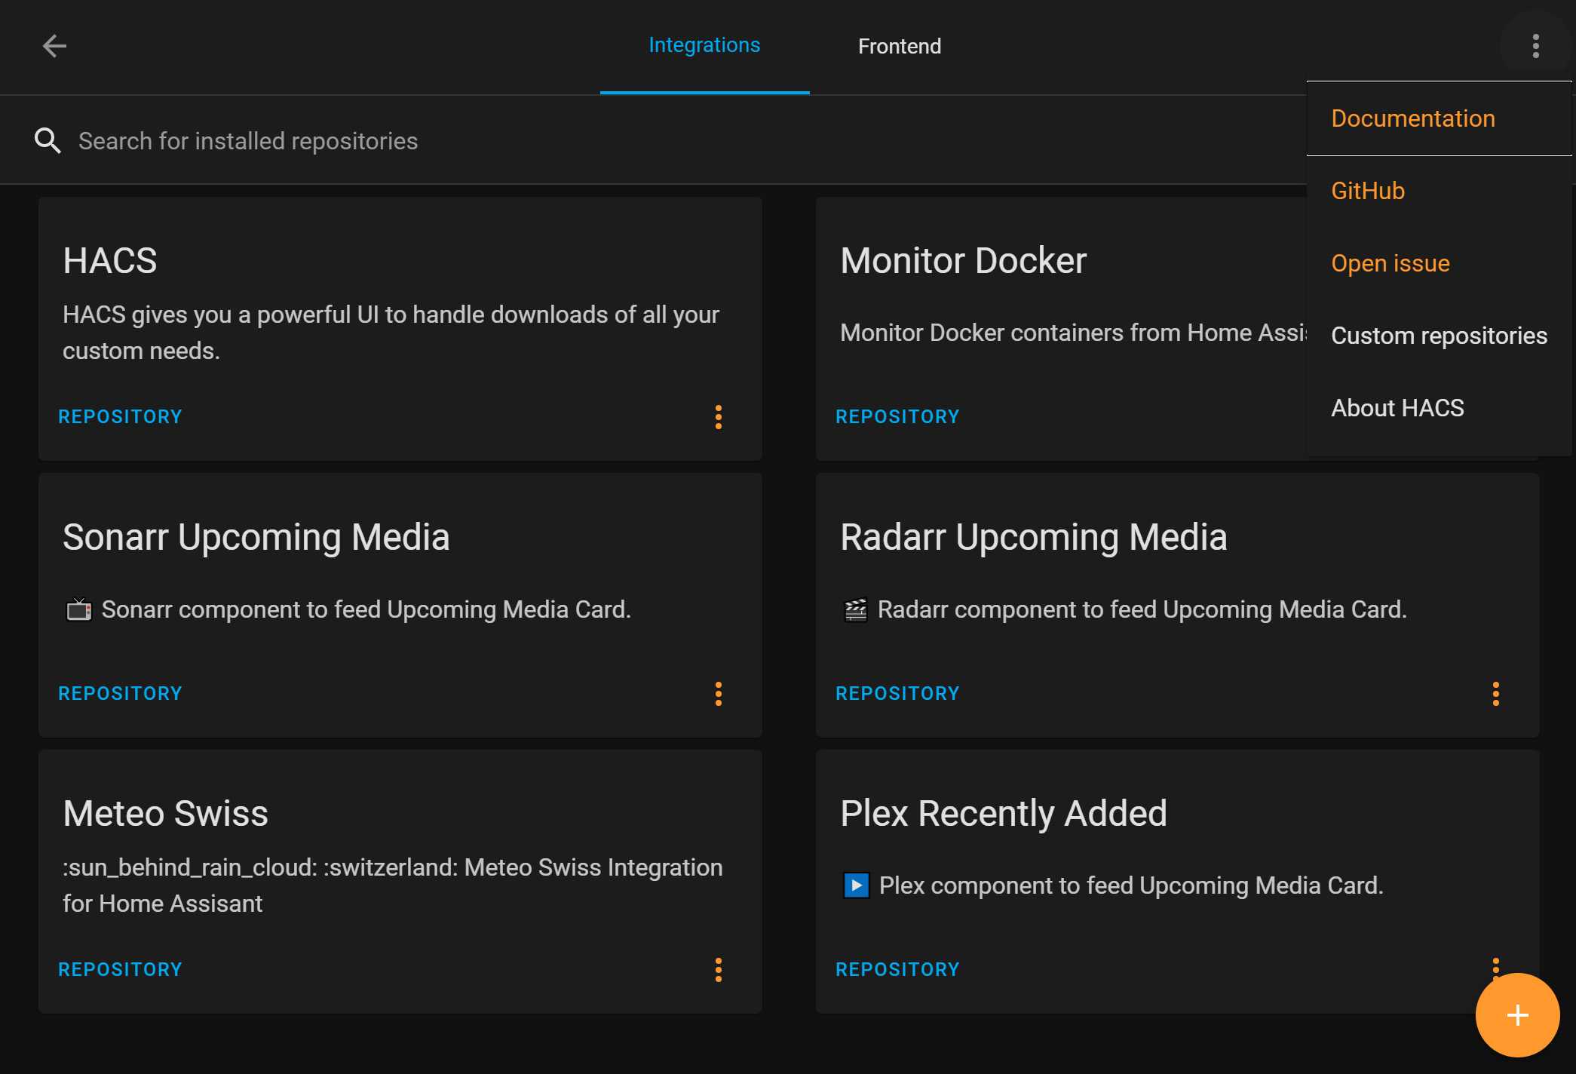1576x1074 pixels.
Task: Open Radarr Upcoming Media card options
Action: tap(1496, 694)
